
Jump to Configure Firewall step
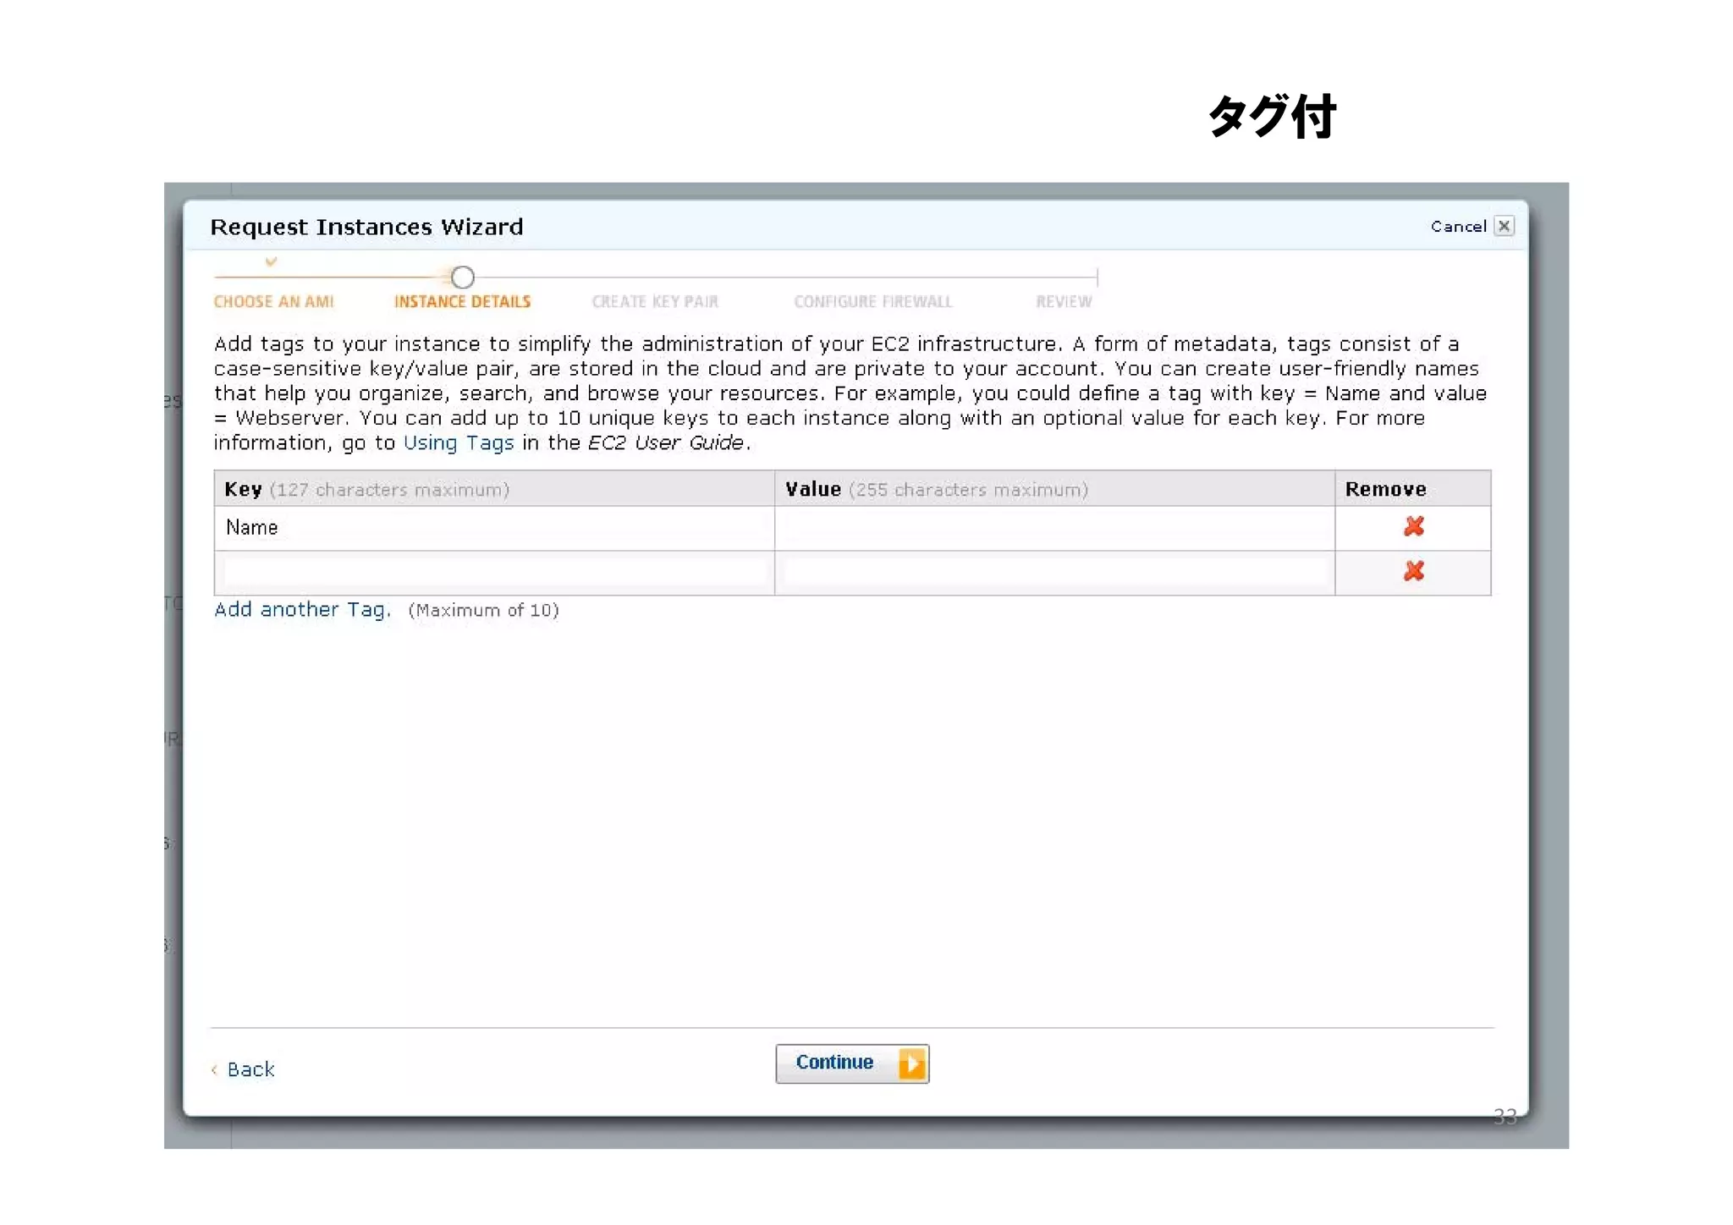coord(872,302)
